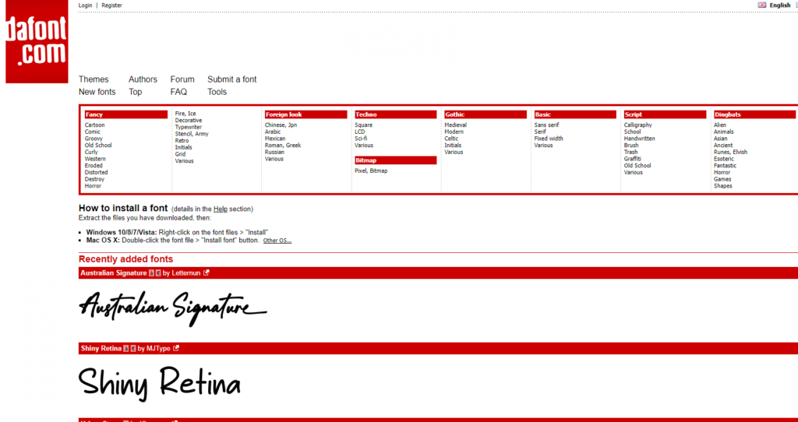Browse Fire, Ice fonts
798x422 pixels.
tap(185, 114)
